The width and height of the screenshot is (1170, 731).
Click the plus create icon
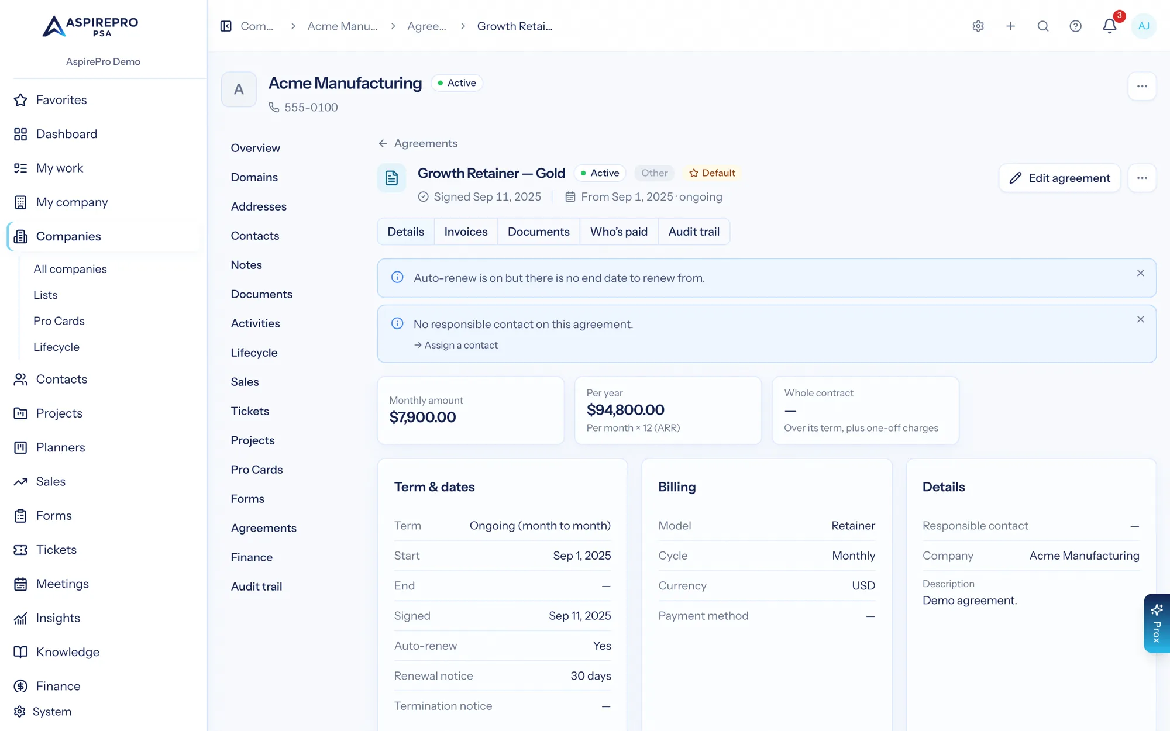click(1010, 26)
